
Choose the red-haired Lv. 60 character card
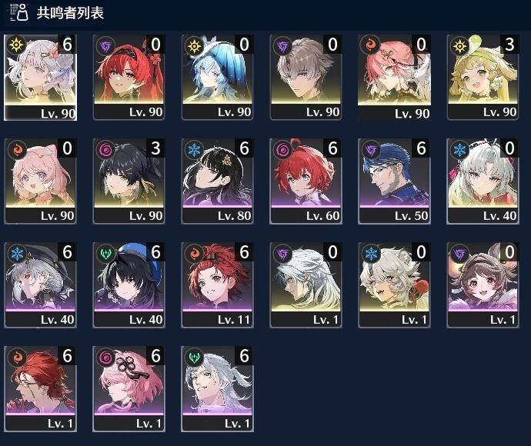click(x=306, y=181)
